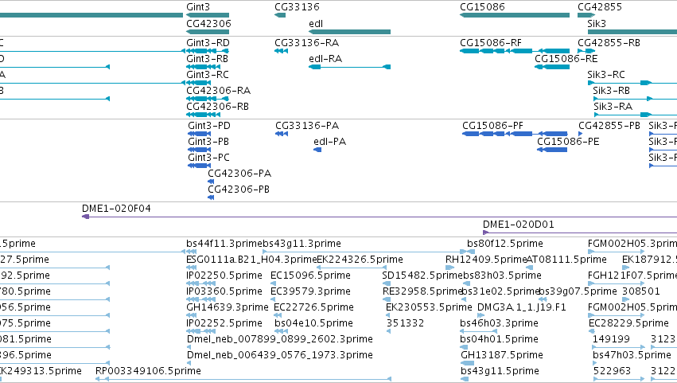Click the EK230553.5prime EST
The image size is (677, 383).
[388, 315]
